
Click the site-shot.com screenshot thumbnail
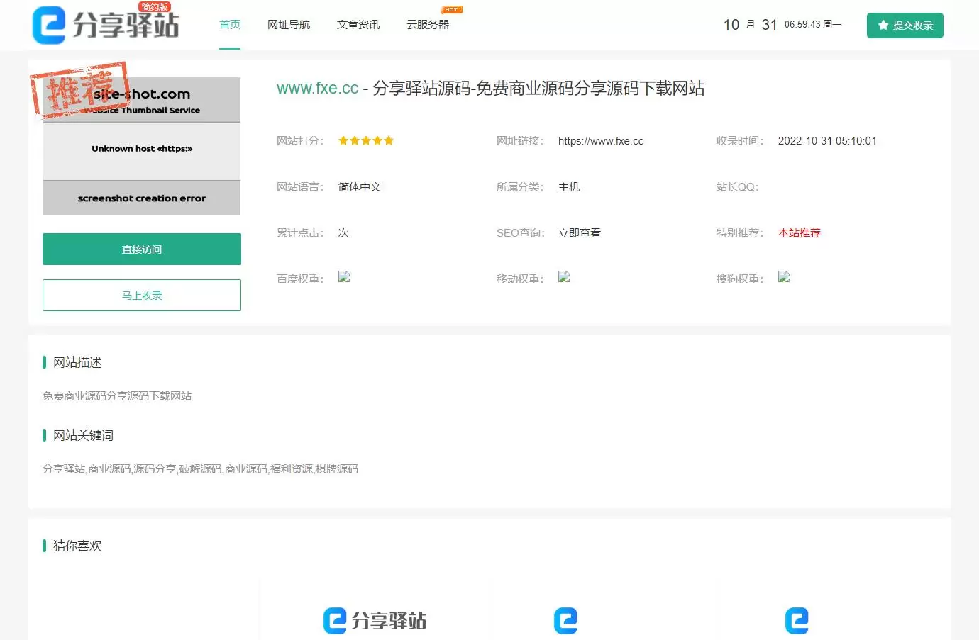point(142,146)
